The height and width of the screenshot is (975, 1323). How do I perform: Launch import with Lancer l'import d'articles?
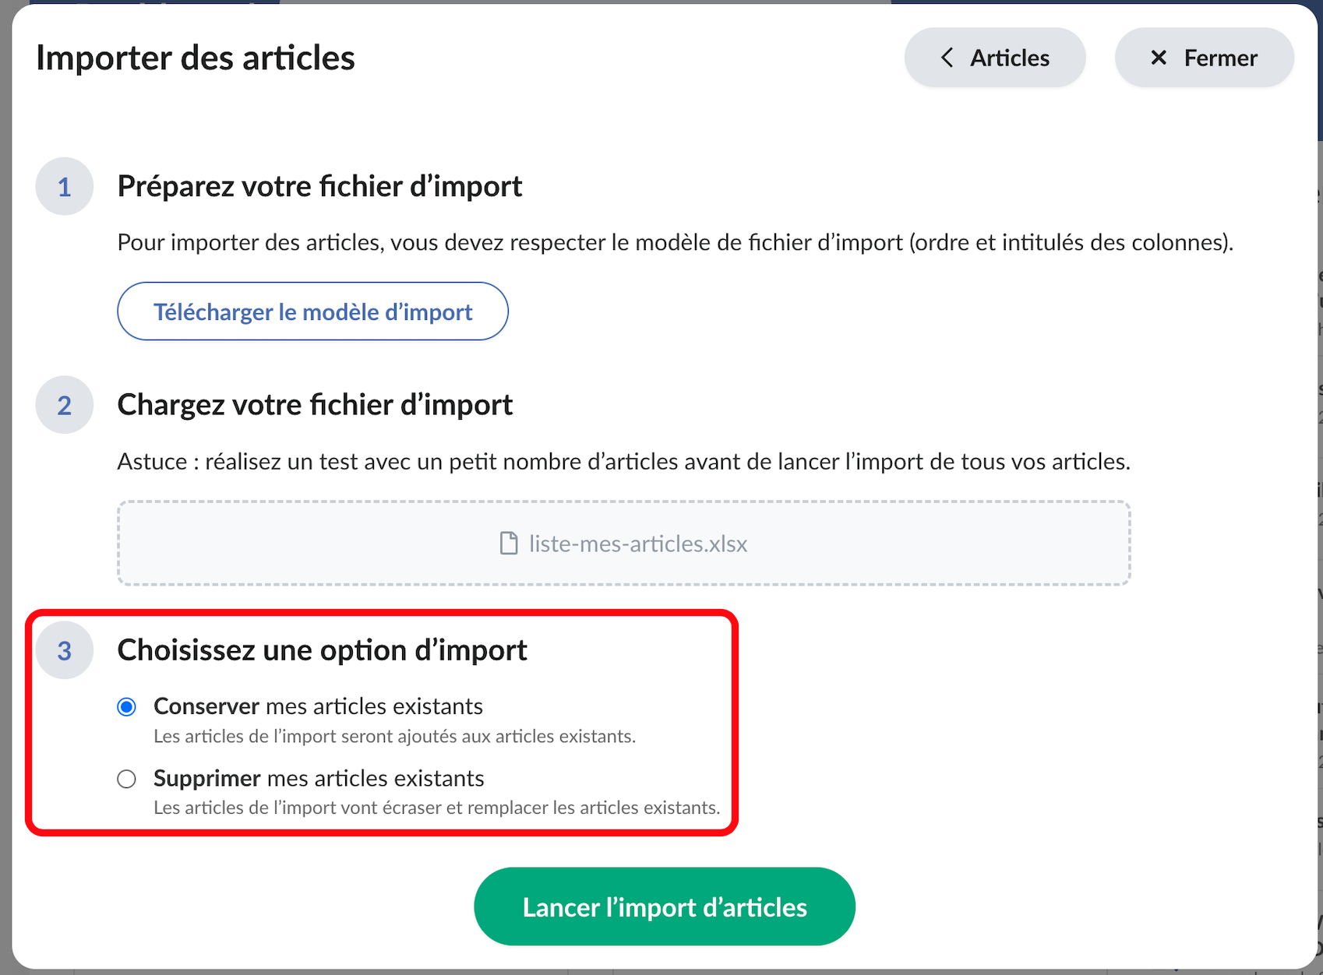[x=665, y=906]
